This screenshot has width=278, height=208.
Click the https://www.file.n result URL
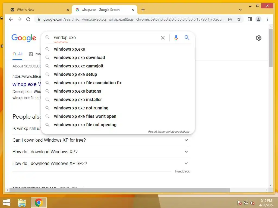click(x=27, y=76)
